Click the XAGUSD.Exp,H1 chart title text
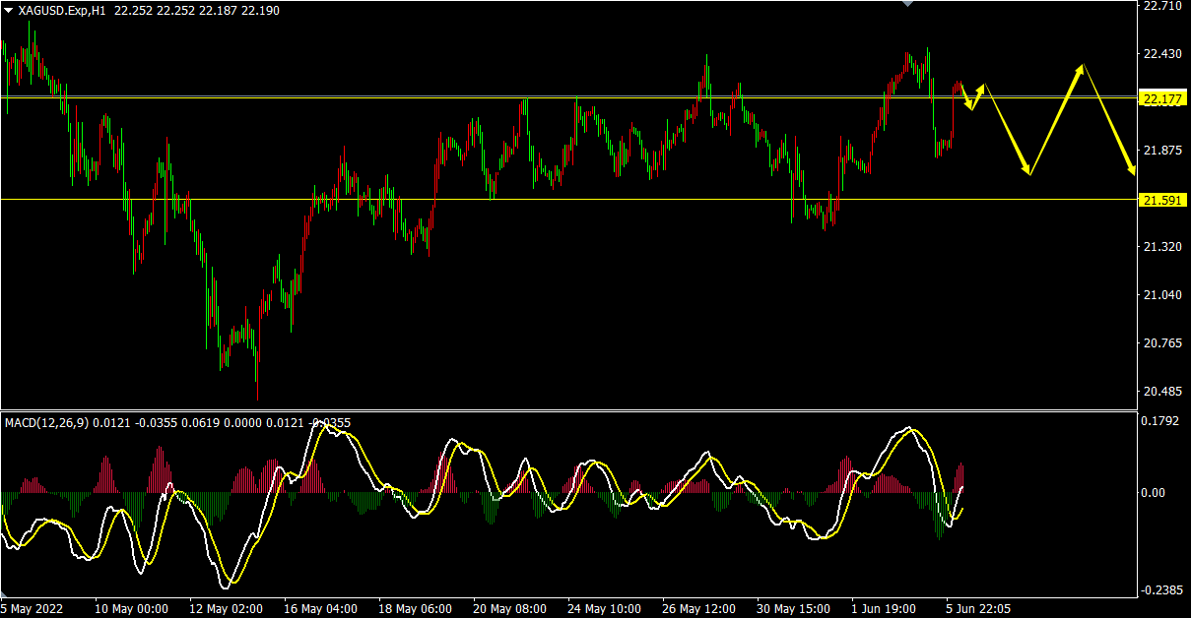Screen dimensions: 1191x618 [x=61, y=10]
